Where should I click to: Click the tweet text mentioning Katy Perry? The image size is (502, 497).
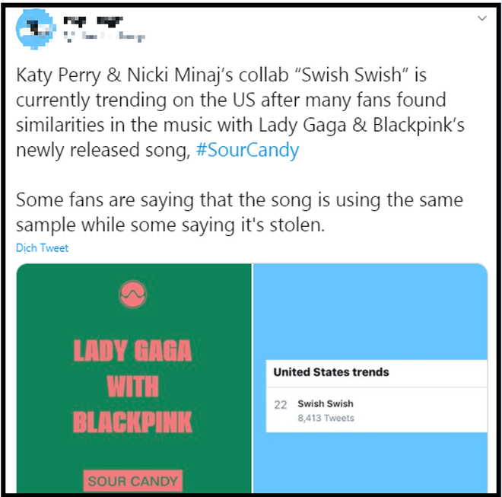[240, 112]
